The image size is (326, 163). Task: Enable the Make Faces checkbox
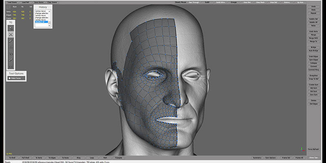pyautogui.click(x=9, y=78)
